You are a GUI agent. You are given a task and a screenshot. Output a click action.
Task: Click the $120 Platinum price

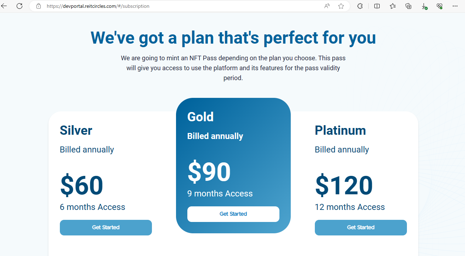point(344,185)
